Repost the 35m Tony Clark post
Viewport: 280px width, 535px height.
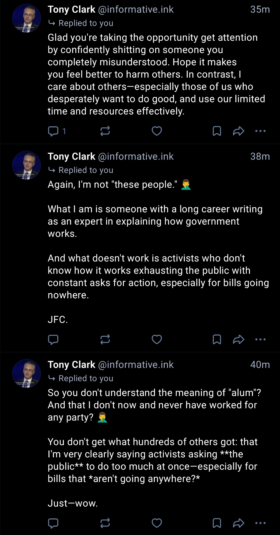105,131
